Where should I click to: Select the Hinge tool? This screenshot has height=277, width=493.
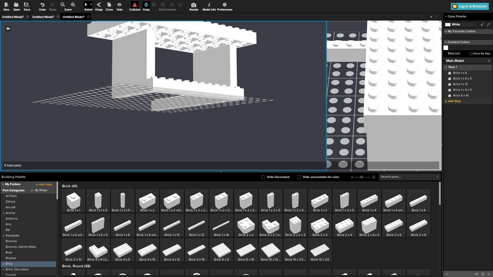(99, 6)
